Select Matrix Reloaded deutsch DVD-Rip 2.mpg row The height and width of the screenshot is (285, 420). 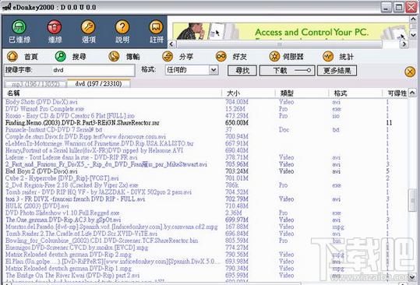[206, 255]
